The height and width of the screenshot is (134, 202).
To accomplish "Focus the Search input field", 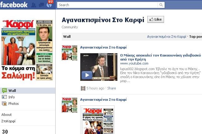I will [x=107, y=5].
